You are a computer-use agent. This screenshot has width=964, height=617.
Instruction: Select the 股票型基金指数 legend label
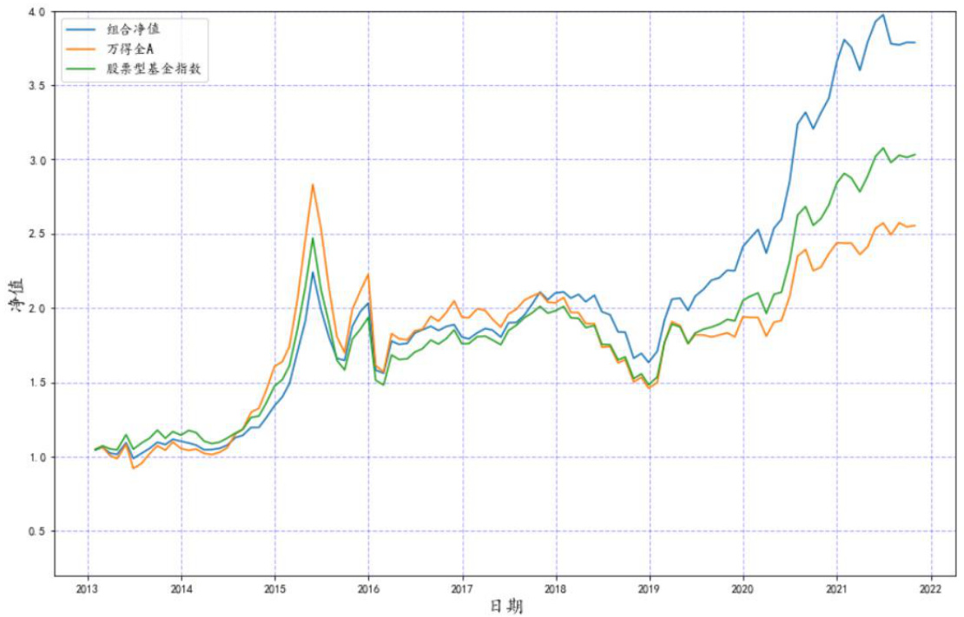(162, 69)
